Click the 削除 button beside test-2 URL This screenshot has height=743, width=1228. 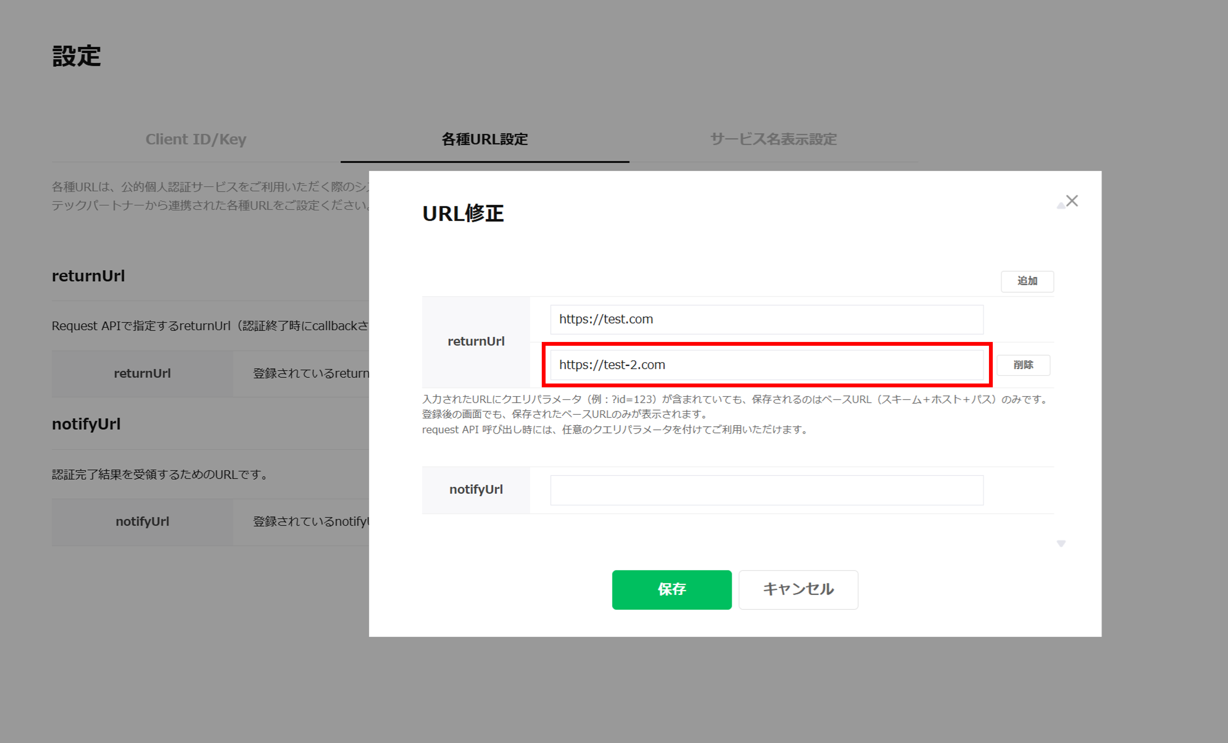click(x=1023, y=365)
